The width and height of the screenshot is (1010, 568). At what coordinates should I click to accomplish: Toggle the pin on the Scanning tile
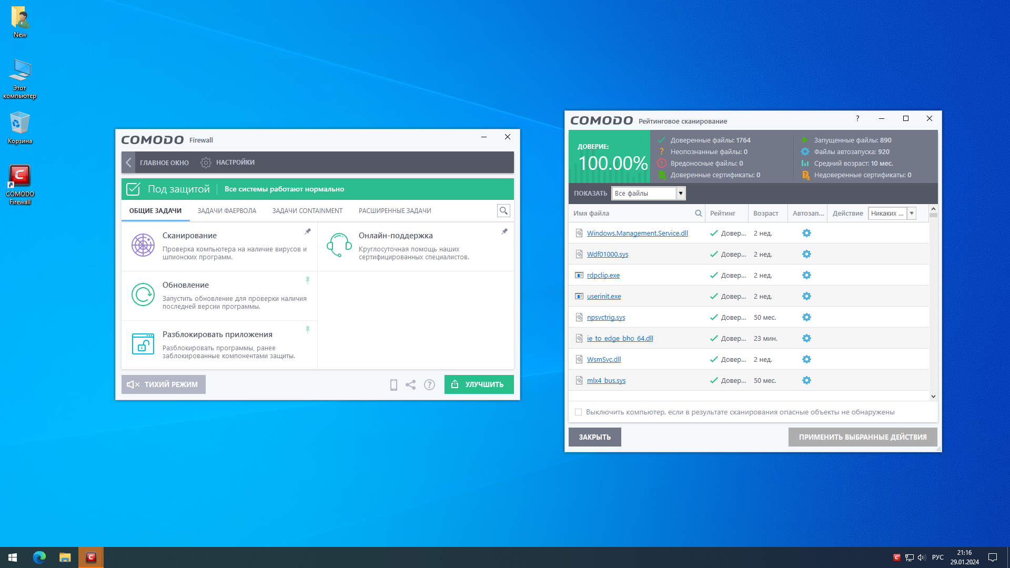point(308,231)
